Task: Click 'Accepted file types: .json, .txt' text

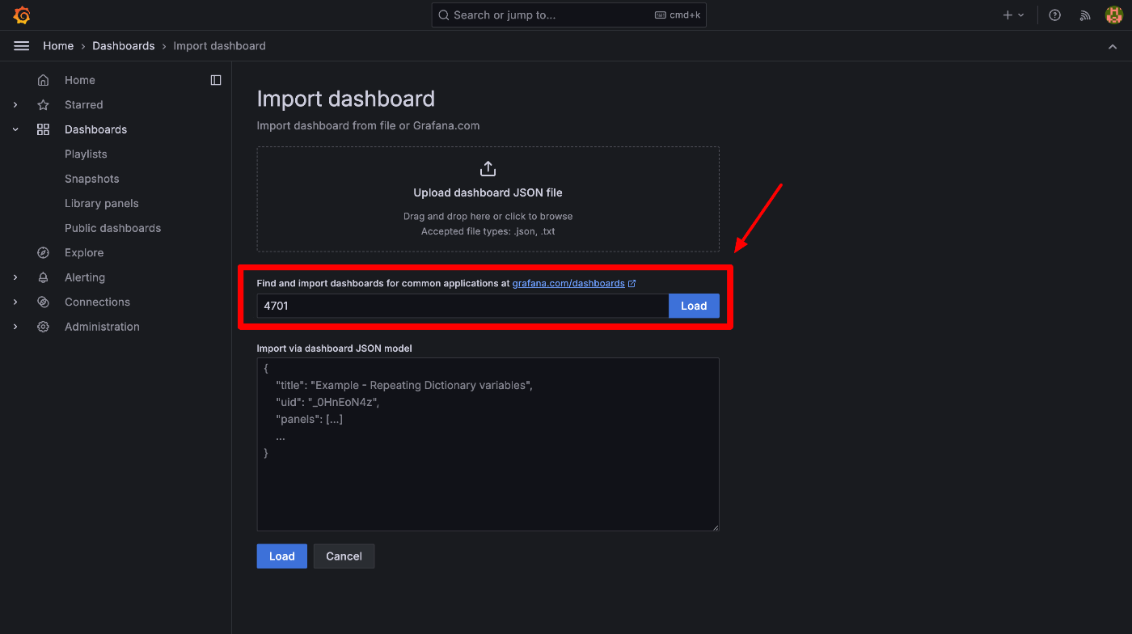Action: [x=488, y=231]
